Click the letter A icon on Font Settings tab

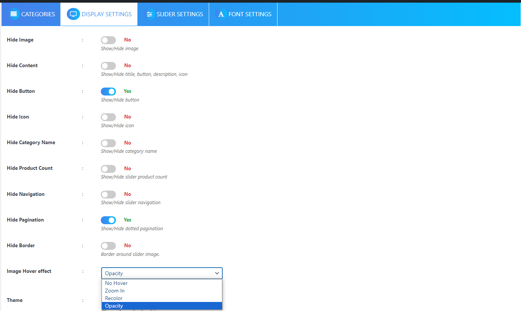(220, 14)
